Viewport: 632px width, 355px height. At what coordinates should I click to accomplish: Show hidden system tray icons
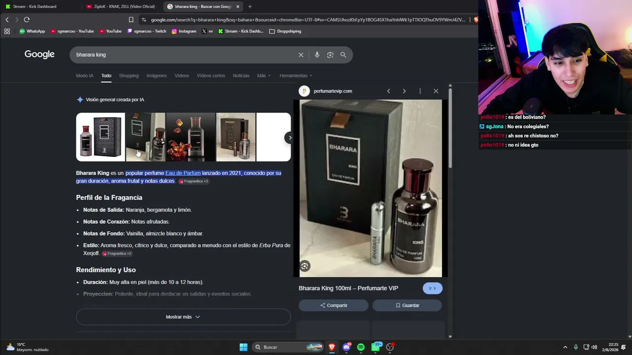565,347
